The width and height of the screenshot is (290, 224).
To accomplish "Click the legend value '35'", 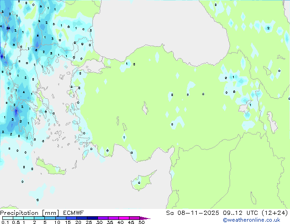I will point(110,222).
